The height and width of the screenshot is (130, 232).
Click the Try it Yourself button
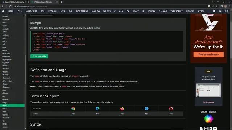[39, 56]
